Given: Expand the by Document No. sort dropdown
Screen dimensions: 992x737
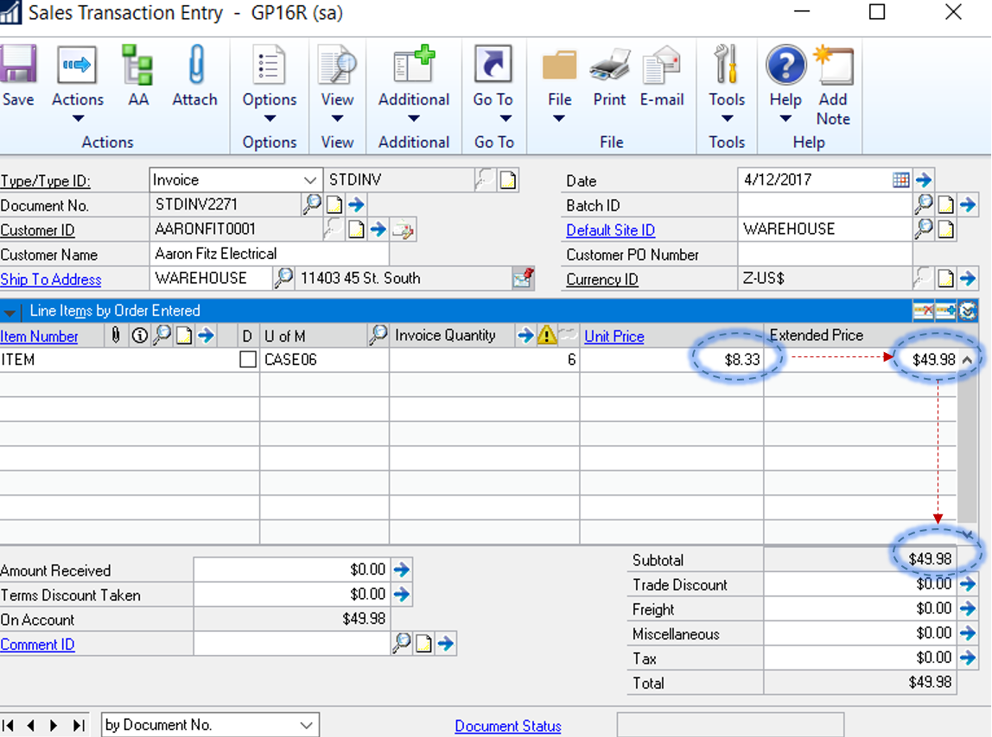Looking at the screenshot, I should (307, 724).
